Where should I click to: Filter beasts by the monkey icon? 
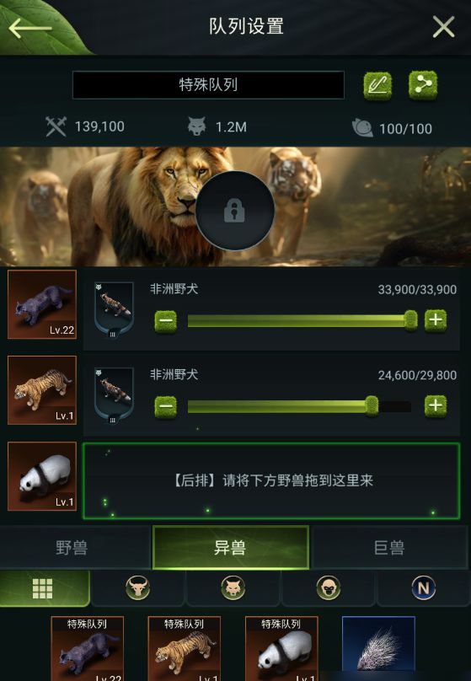tap(328, 588)
